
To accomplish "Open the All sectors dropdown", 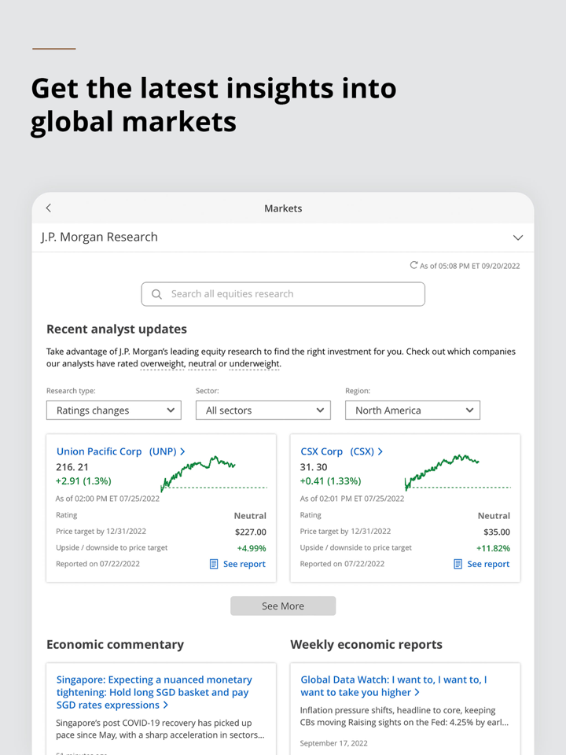I will click(x=263, y=411).
